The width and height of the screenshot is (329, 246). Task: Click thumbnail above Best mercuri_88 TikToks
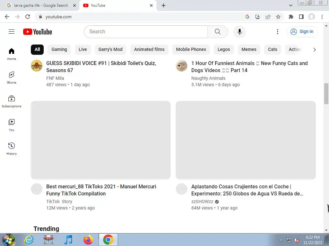101,140
